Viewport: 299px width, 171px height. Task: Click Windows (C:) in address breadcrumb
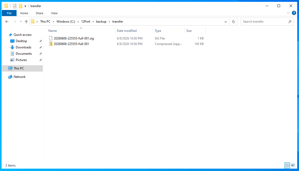(x=66, y=22)
